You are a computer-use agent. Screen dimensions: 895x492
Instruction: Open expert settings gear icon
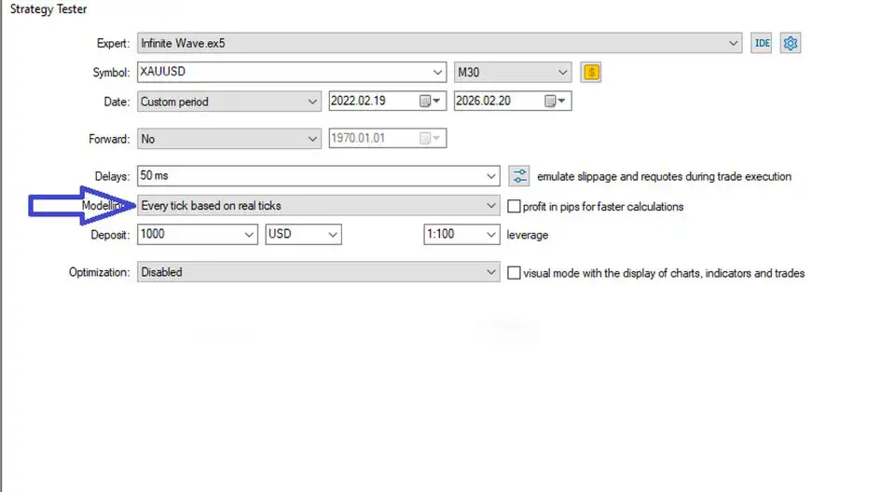pyautogui.click(x=791, y=43)
